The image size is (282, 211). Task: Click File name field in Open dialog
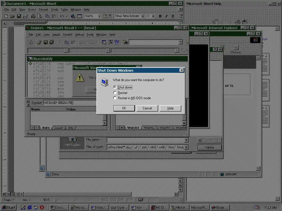(148, 140)
